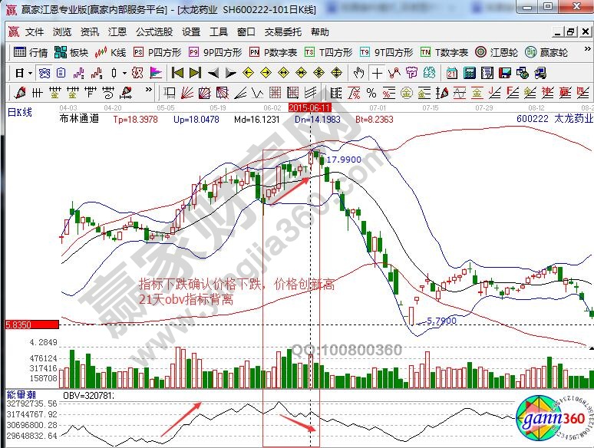594x448 pixels.
Task: Click the 权 adjustment icon
Action: point(137,73)
